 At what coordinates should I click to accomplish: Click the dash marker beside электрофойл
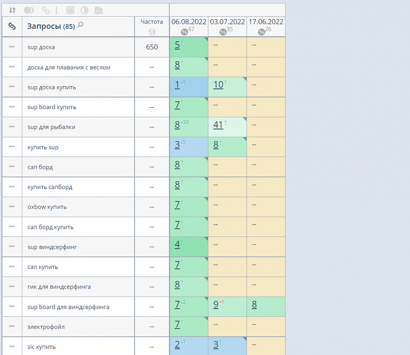coord(12,326)
